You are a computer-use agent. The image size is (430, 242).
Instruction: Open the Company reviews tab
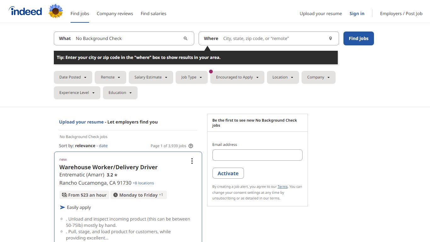pyautogui.click(x=115, y=14)
